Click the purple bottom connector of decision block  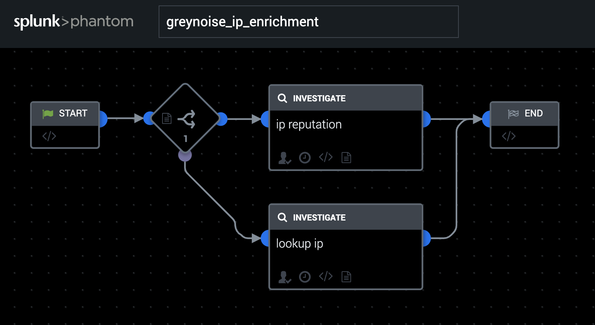point(185,156)
